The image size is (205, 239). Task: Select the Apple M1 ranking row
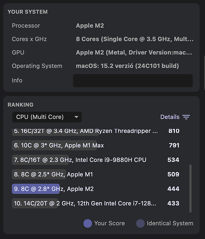96,174
